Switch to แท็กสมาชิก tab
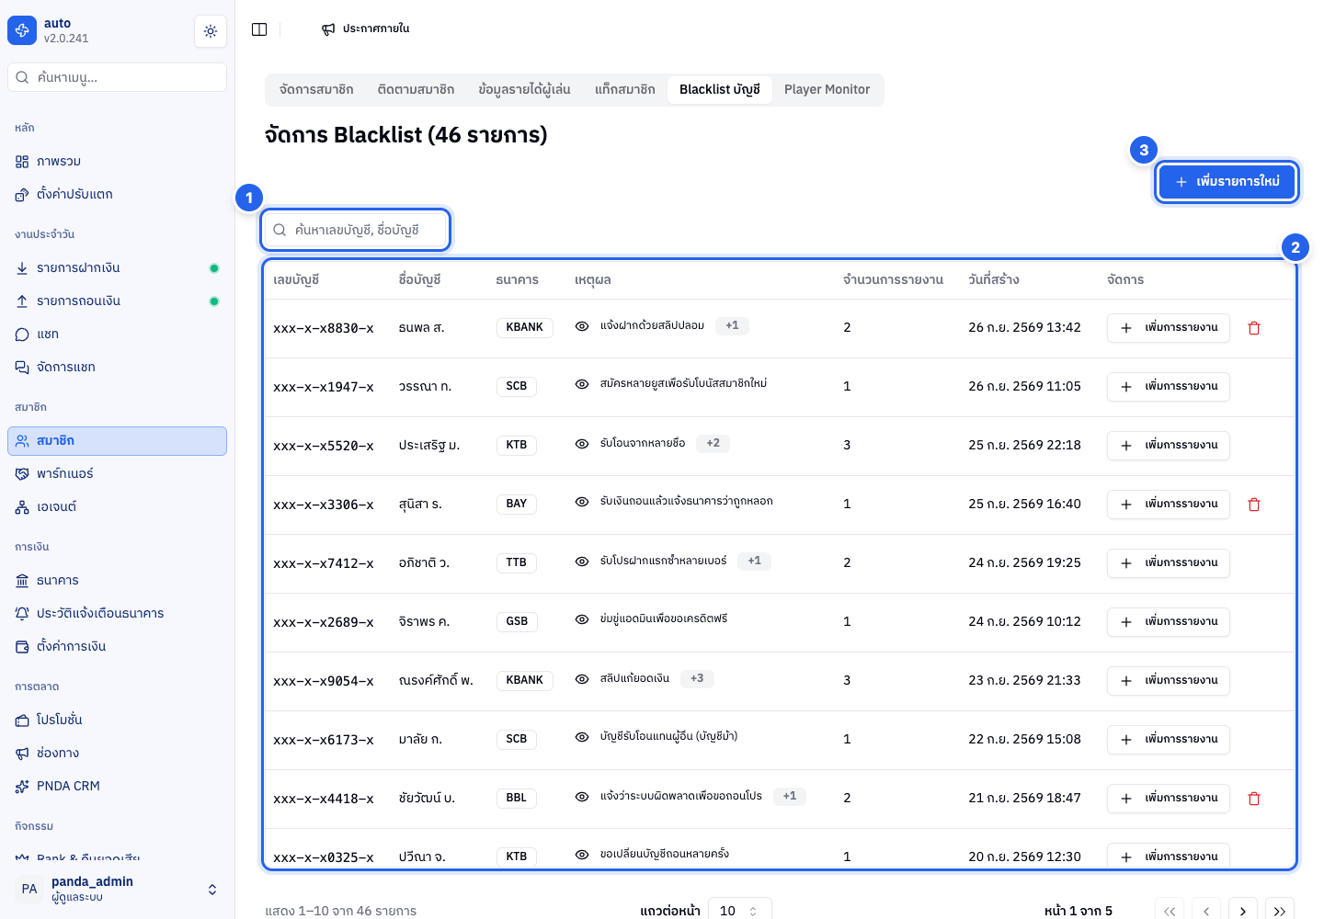The height and width of the screenshot is (919, 1324). [625, 90]
